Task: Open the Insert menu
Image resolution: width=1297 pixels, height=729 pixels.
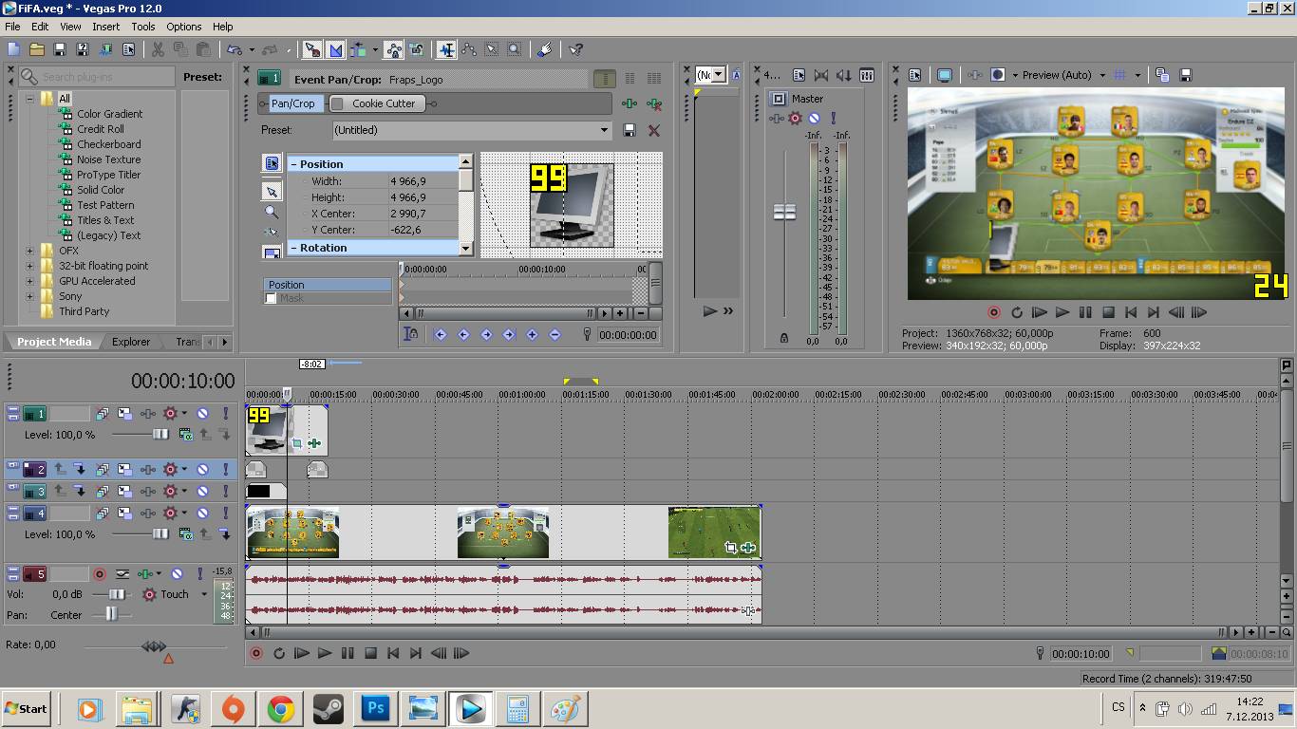Action: [x=105, y=27]
